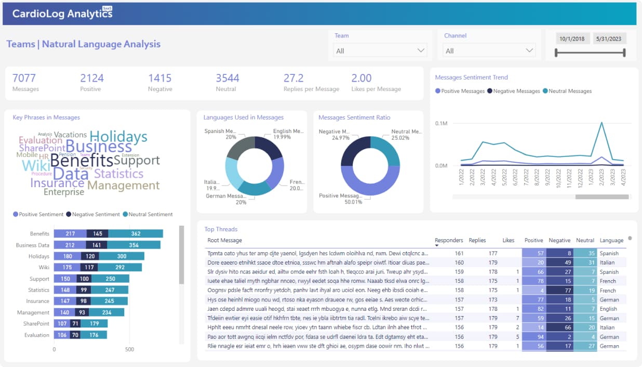Click the English language cell in the Top Threads table
The height and width of the screenshot is (367, 642).
click(608, 309)
